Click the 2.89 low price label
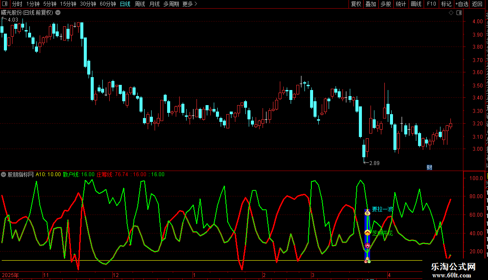Image resolution: width=488 pixels, height=280 pixels. (374, 163)
